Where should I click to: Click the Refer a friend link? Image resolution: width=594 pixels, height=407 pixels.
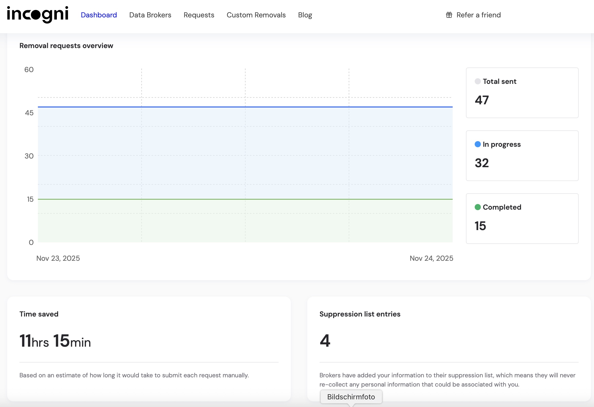(478, 15)
